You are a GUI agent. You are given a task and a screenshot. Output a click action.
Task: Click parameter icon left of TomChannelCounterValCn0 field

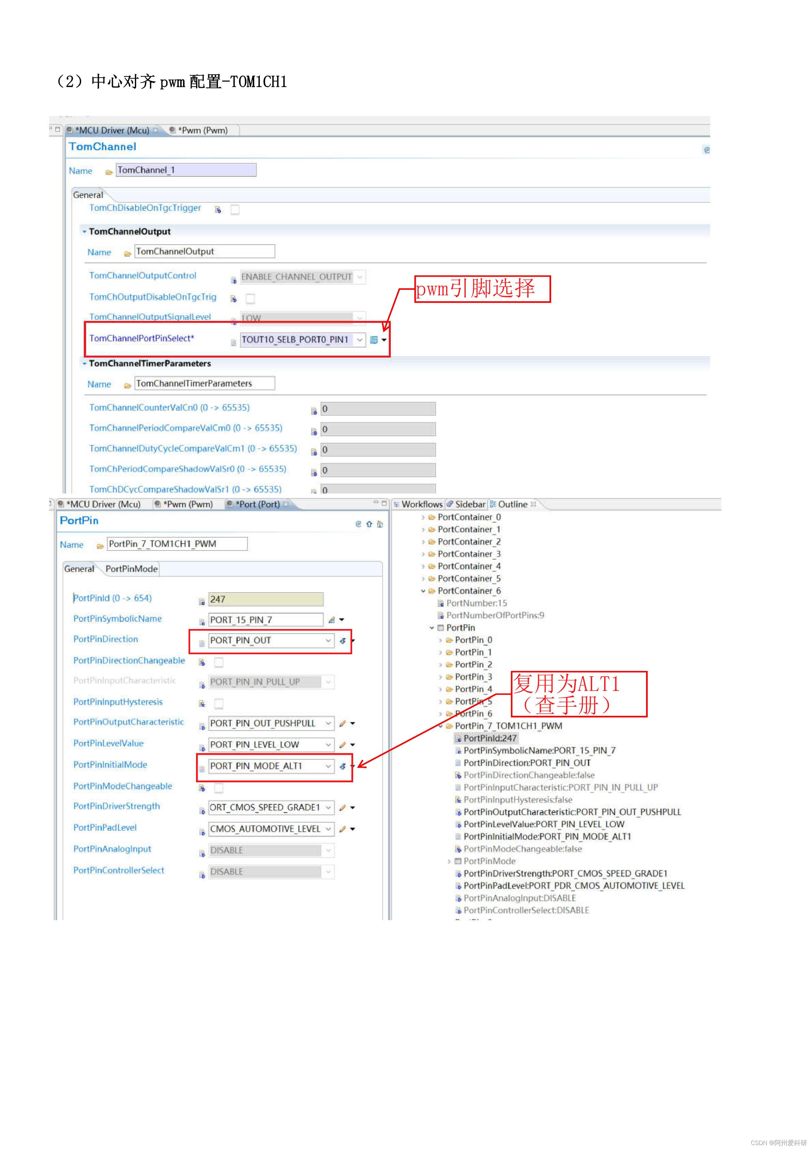coord(314,411)
